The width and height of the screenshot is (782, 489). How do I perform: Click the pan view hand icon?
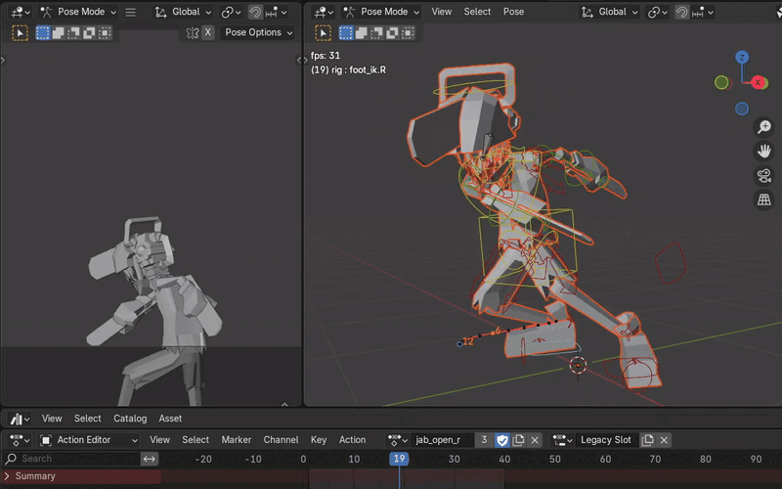pyautogui.click(x=764, y=152)
